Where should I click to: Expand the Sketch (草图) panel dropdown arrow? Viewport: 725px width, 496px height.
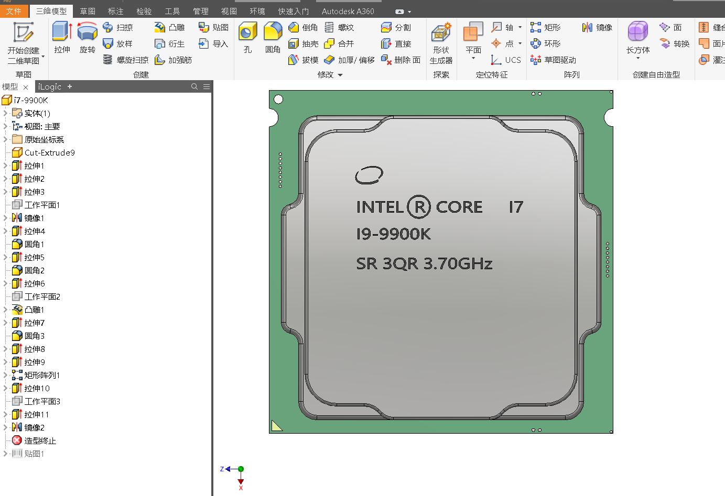43,56
